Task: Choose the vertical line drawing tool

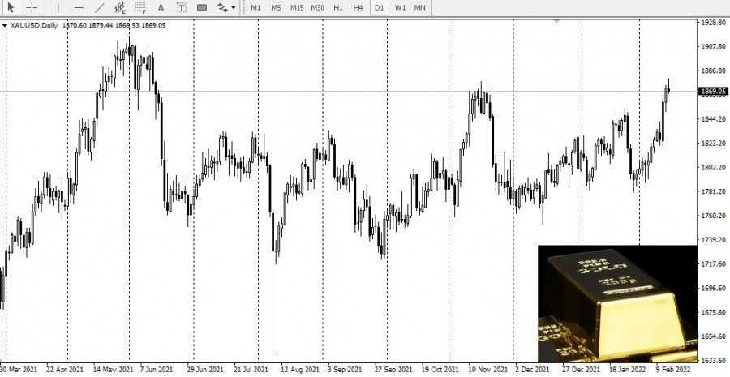Action: 58,7
